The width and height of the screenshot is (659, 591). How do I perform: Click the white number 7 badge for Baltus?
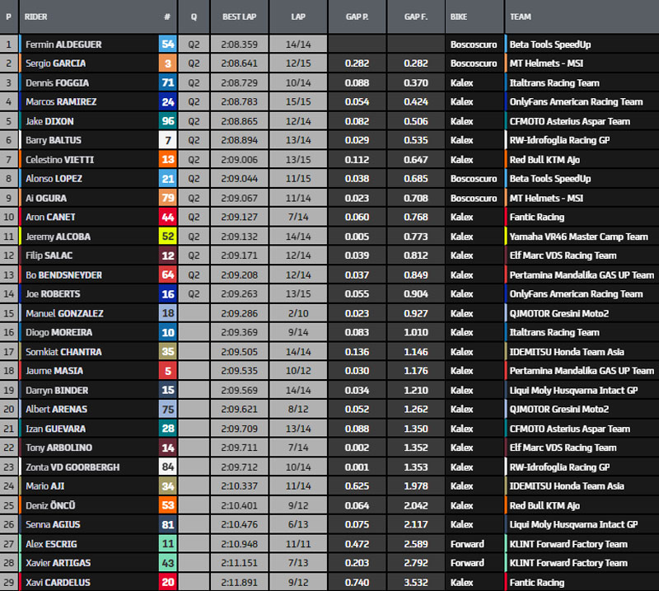(x=167, y=140)
